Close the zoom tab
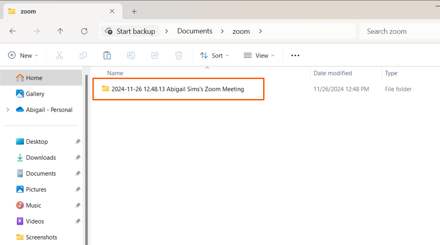Viewport: 440px width, 245px height. [112, 11]
